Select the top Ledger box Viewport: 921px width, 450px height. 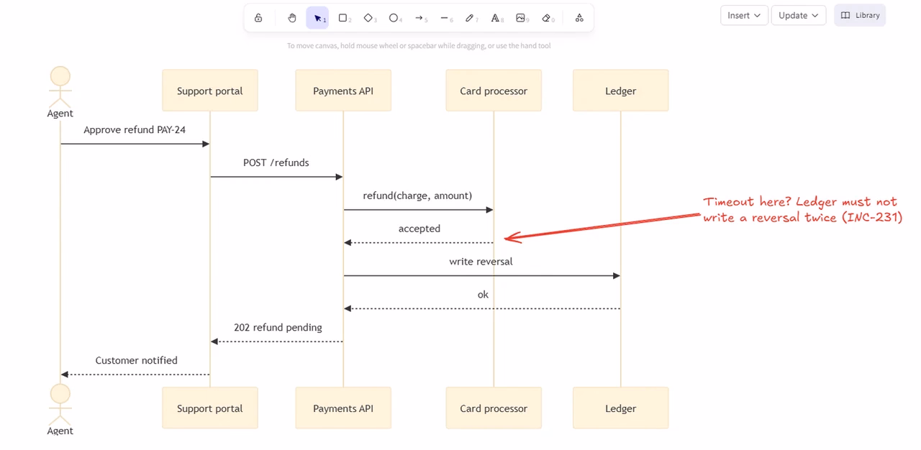coord(620,91)
